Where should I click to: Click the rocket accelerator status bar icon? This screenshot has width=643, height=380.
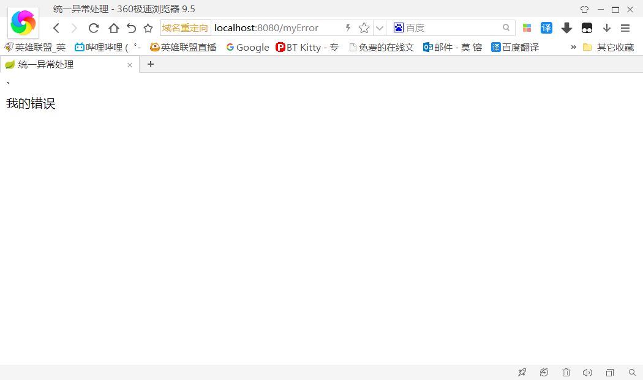[x=522, y=373]
